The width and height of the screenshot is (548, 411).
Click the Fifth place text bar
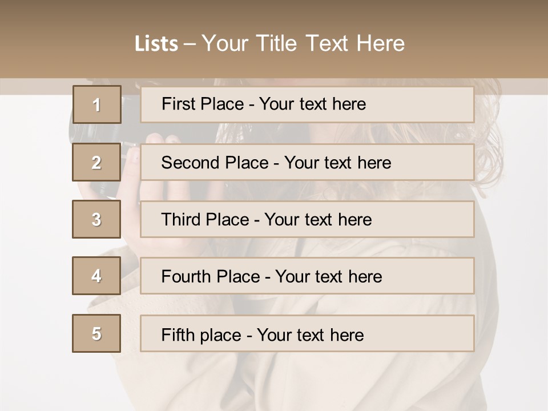[307, 333]
